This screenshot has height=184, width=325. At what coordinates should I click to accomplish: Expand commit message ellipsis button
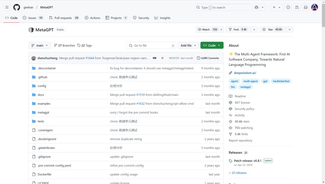155,58
